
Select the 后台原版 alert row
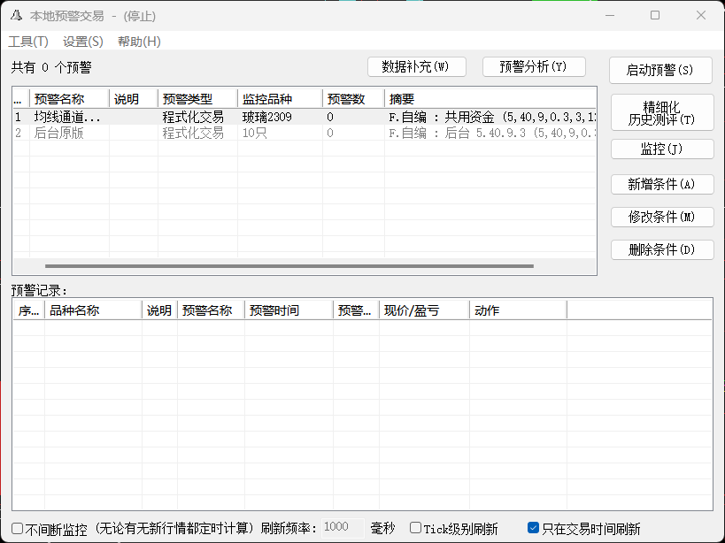coord(58,133)
